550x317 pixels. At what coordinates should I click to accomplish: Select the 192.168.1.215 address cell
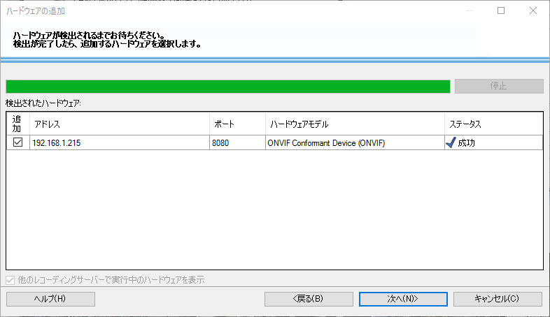120,142
